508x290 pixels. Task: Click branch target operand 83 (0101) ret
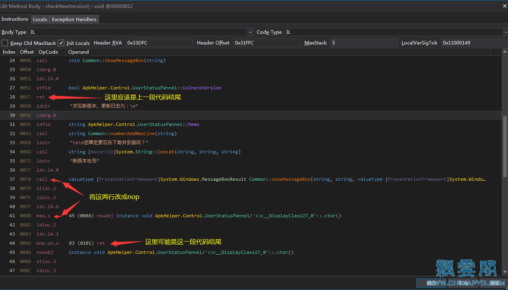87,243
